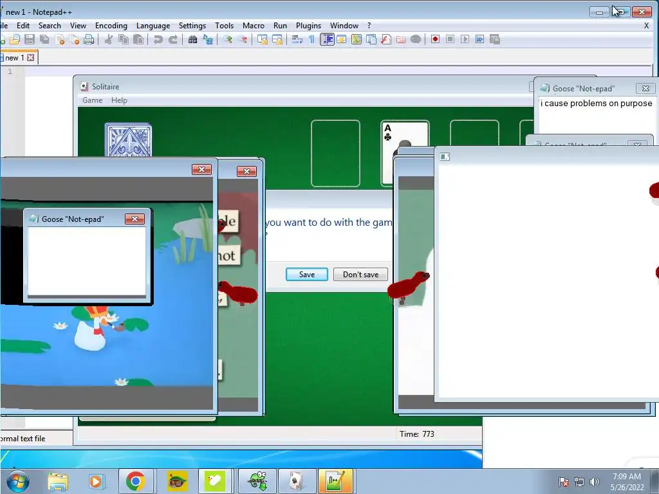
Task: Open the Encoding menu
Action: 111,26
